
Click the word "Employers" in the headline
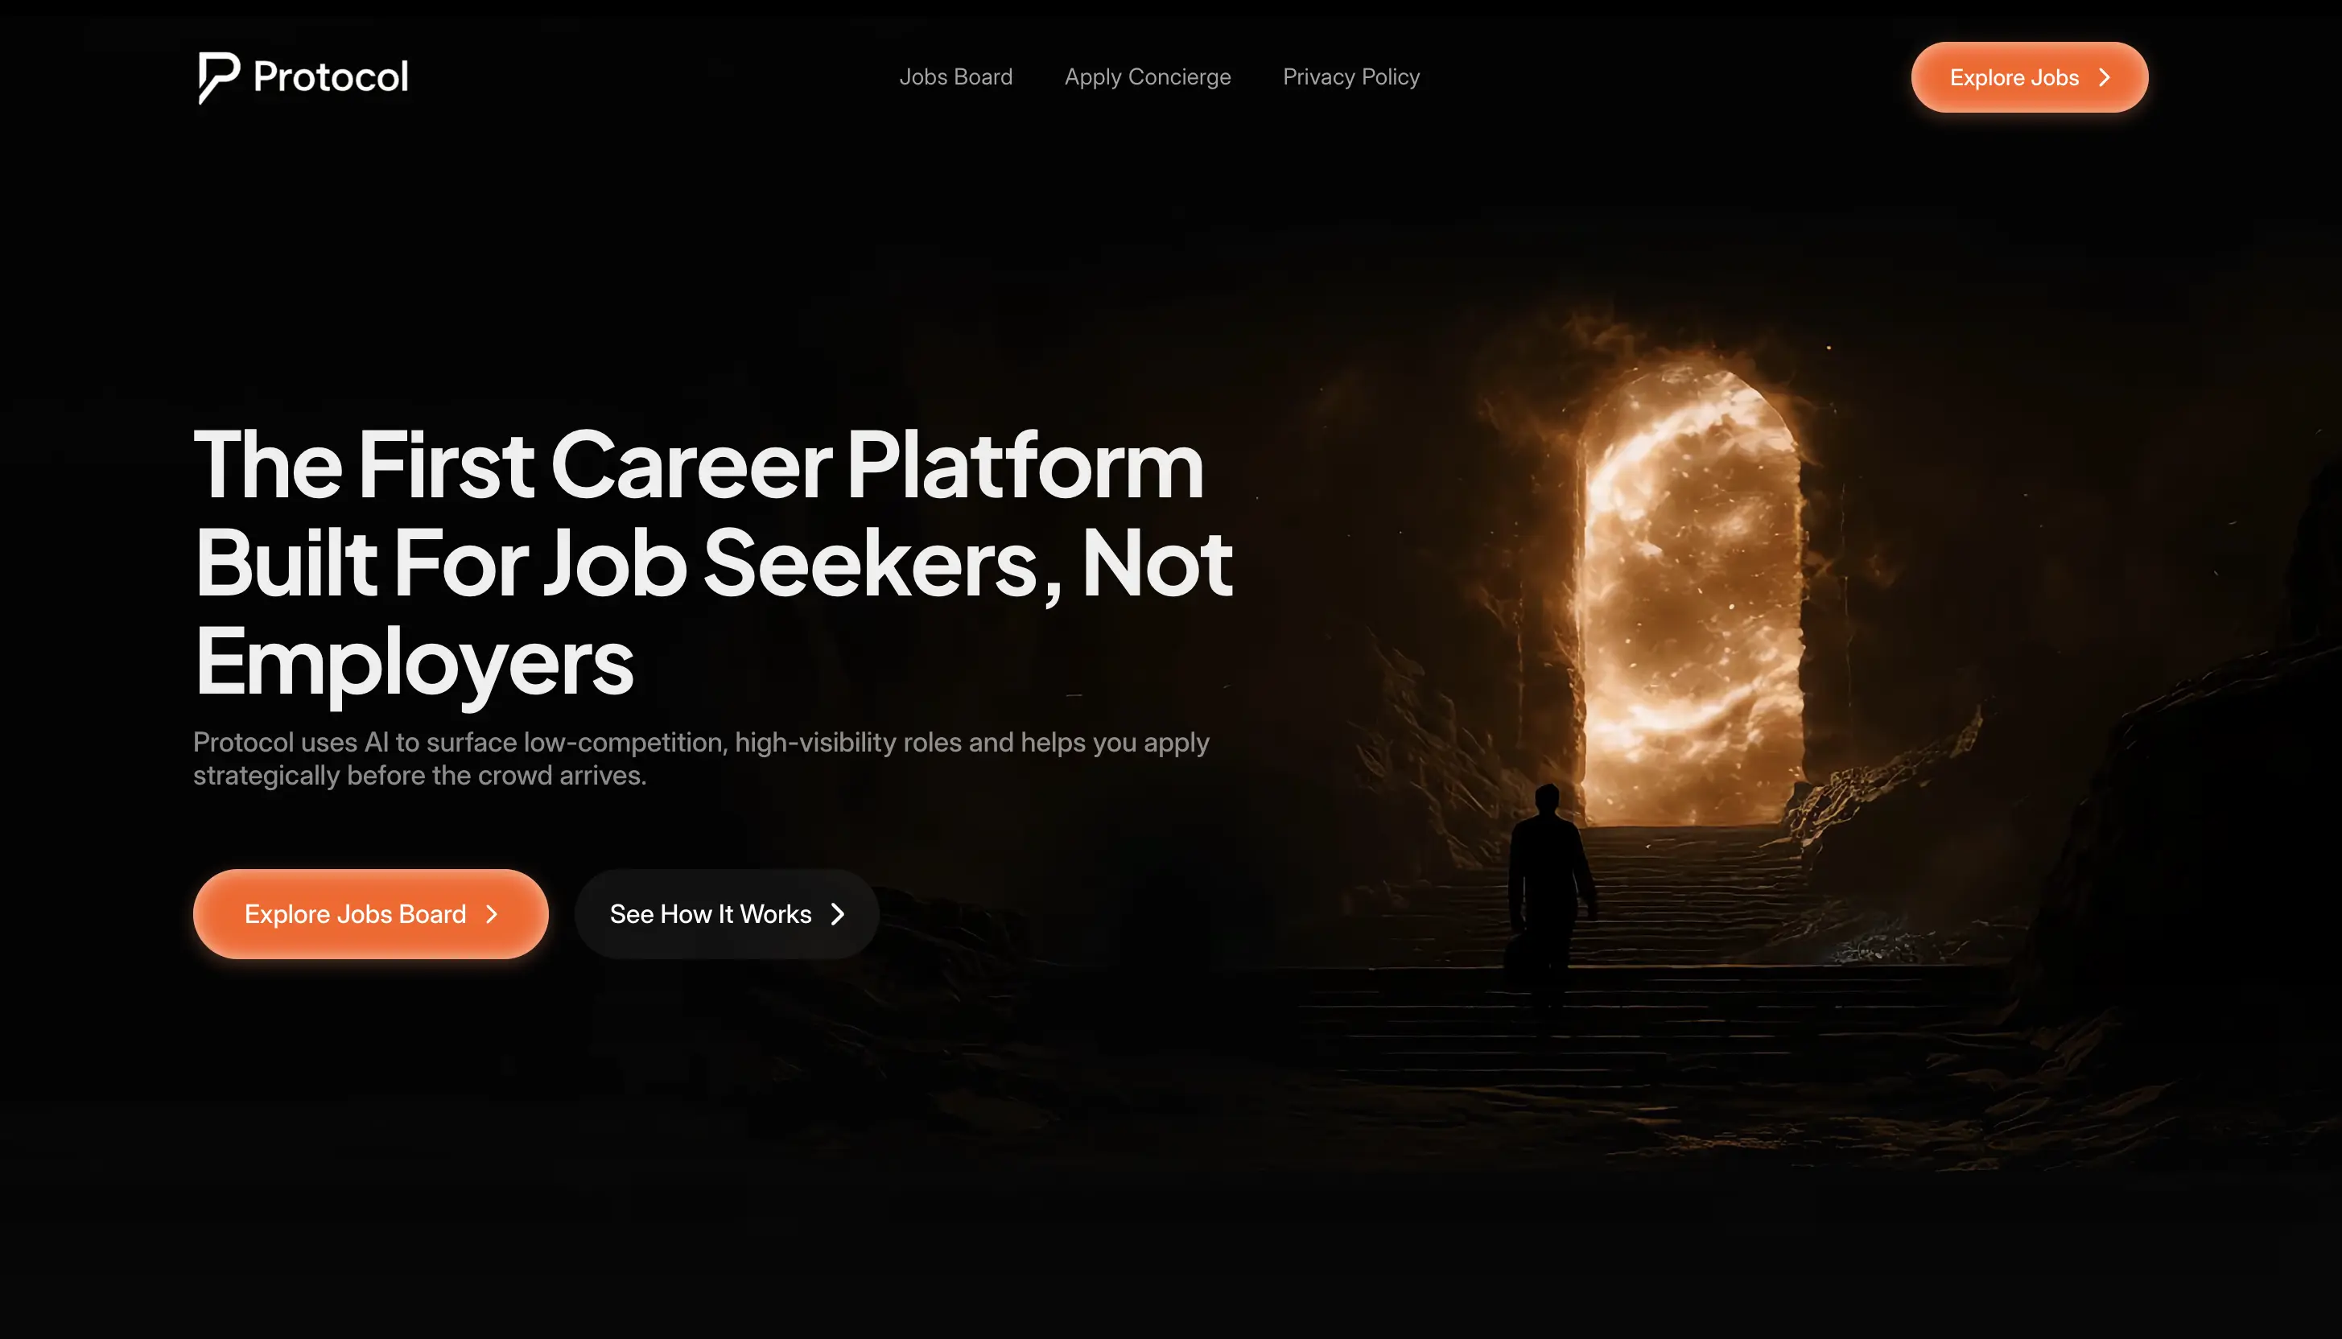[x=414, y=662]
